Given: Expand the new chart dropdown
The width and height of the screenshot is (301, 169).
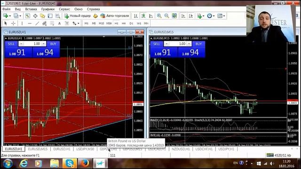Looking at the screenshot, I should (x=10, y=16).
